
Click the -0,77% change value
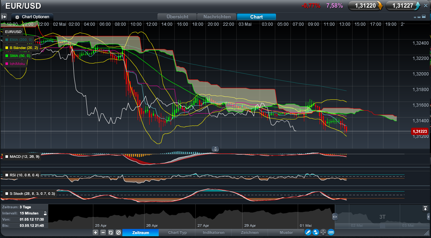click(x=311, y=6)
